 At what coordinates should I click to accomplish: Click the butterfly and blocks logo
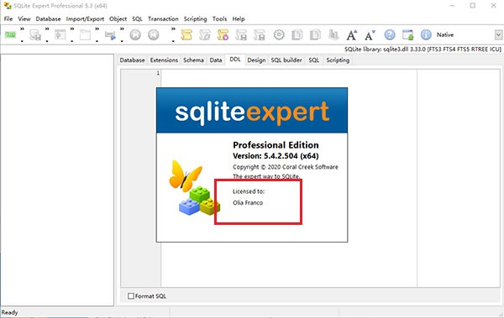click(x=194, y=188)
